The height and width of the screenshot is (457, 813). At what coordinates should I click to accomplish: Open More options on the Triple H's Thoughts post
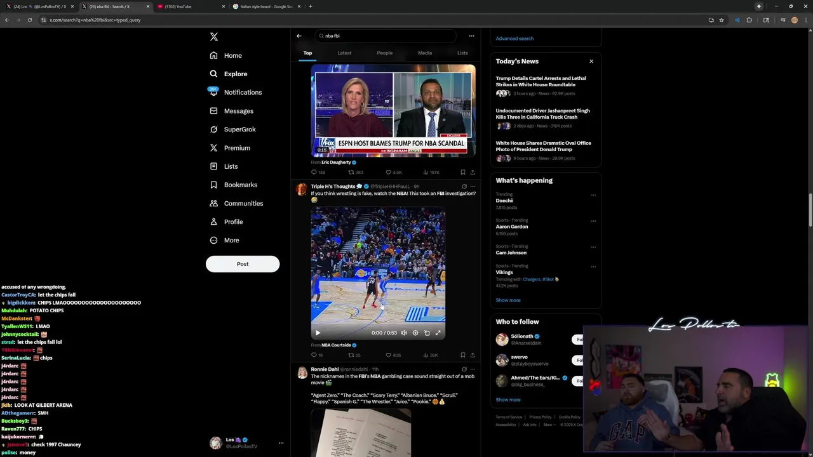472,187
